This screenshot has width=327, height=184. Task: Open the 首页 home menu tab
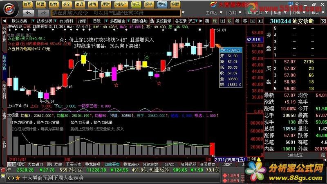tap(27, 4)
